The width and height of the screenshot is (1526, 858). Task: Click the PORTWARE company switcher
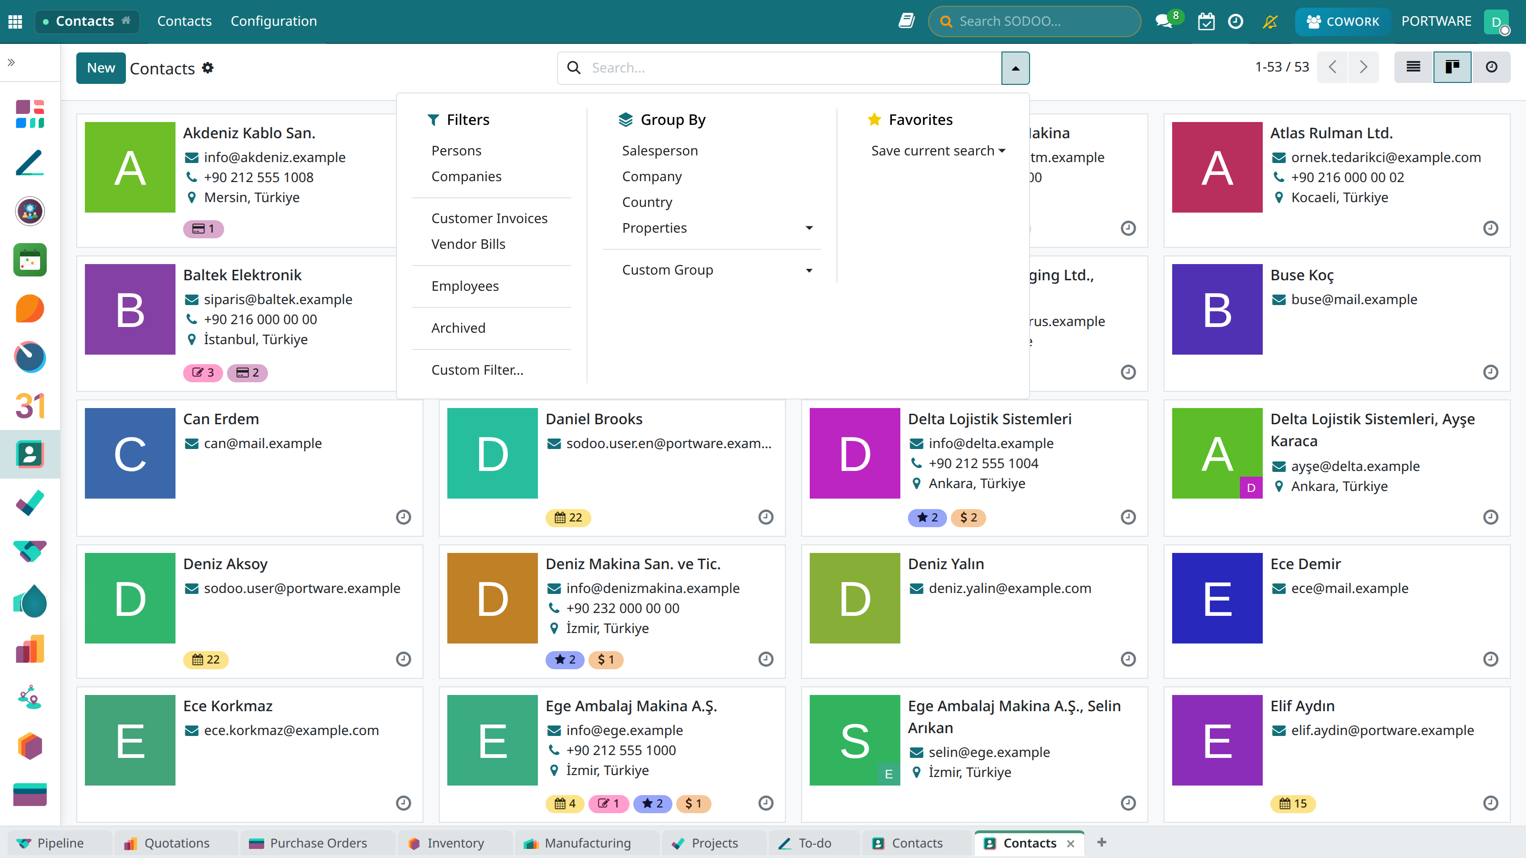[1436, 21]
